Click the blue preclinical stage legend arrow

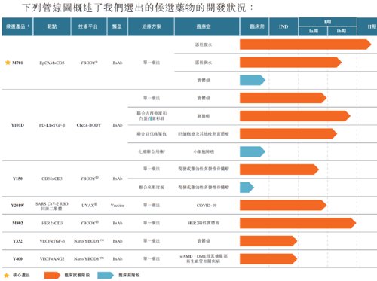point(106,275)
